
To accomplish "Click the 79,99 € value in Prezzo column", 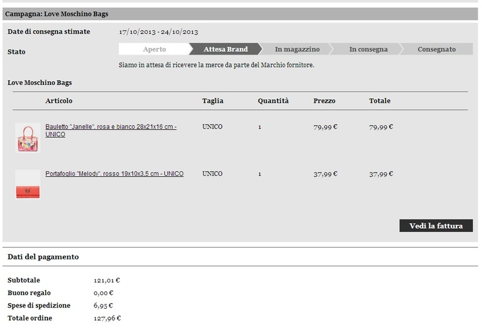I will point(326,127).
